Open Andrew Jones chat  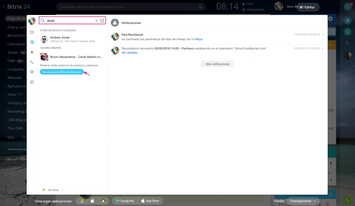coord(72,39)
